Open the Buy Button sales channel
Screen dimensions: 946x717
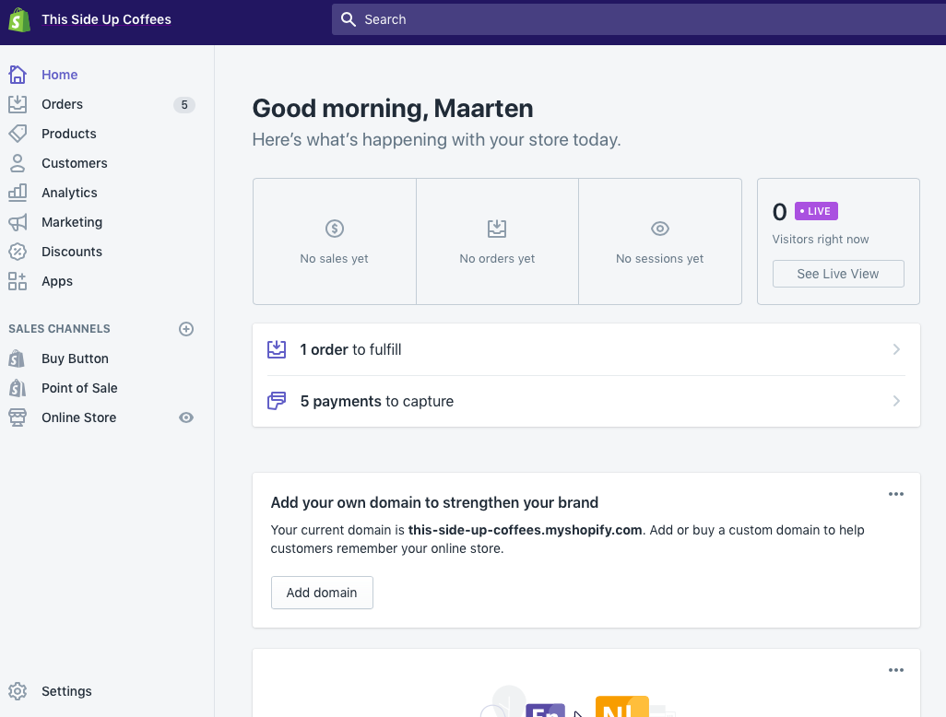click(75, 358)
